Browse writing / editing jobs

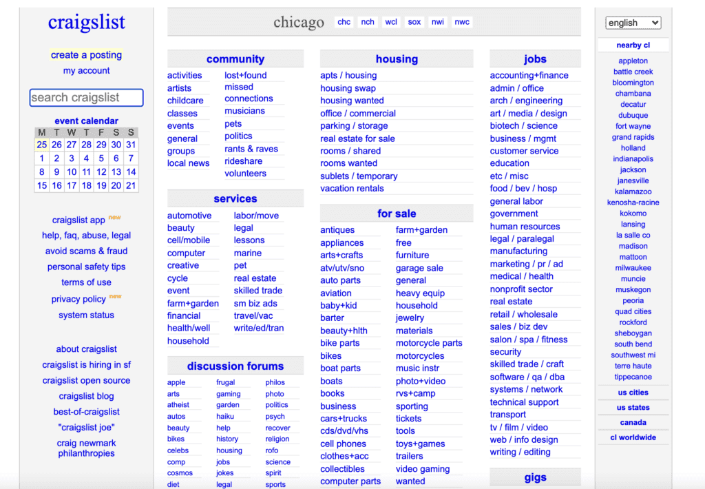click(x=520, y=452)
